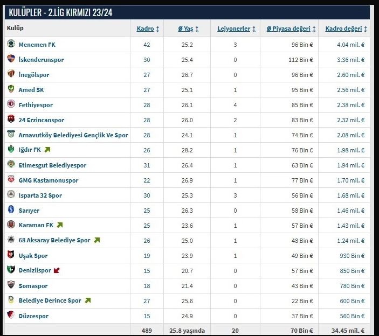Screen dimensions: 379x336
Task: Open the Etimesgut Belediyespor club link
Action: [52, 165]
